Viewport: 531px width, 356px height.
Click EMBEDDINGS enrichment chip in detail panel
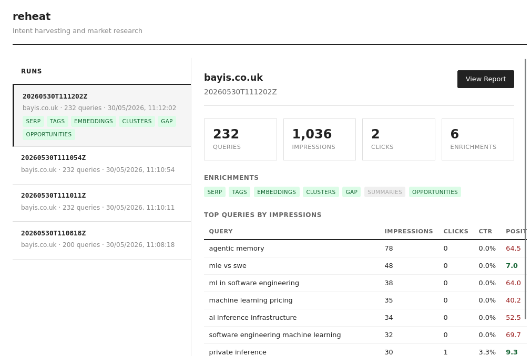277,192
